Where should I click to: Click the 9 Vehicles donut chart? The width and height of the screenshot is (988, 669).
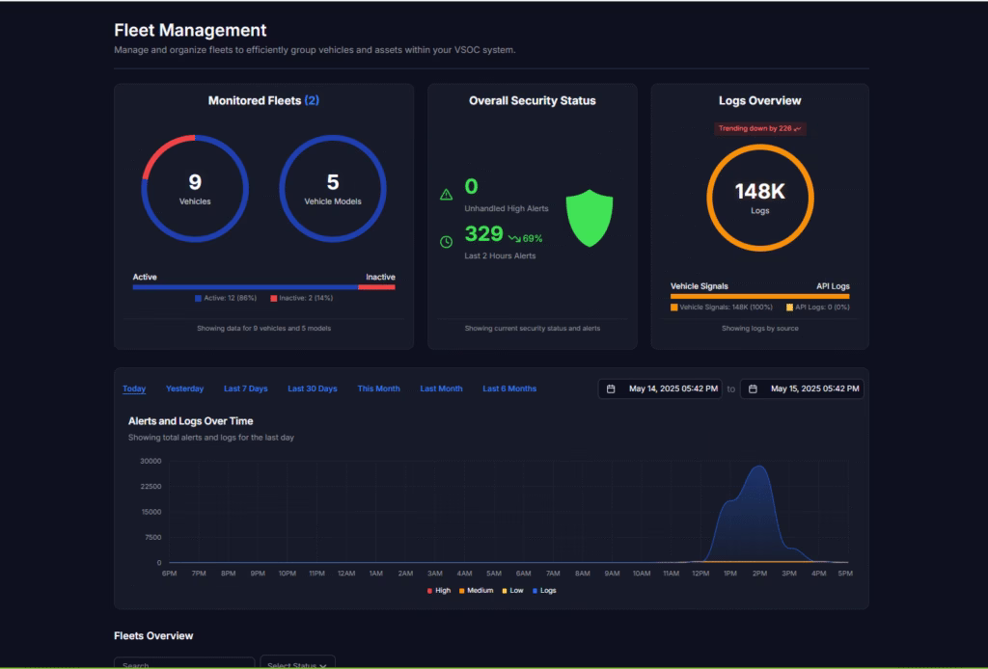(195, 188)
